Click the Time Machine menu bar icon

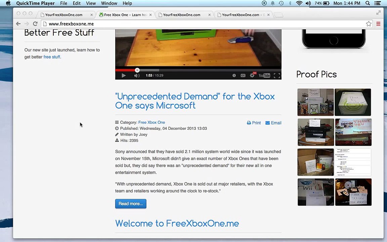281,3
